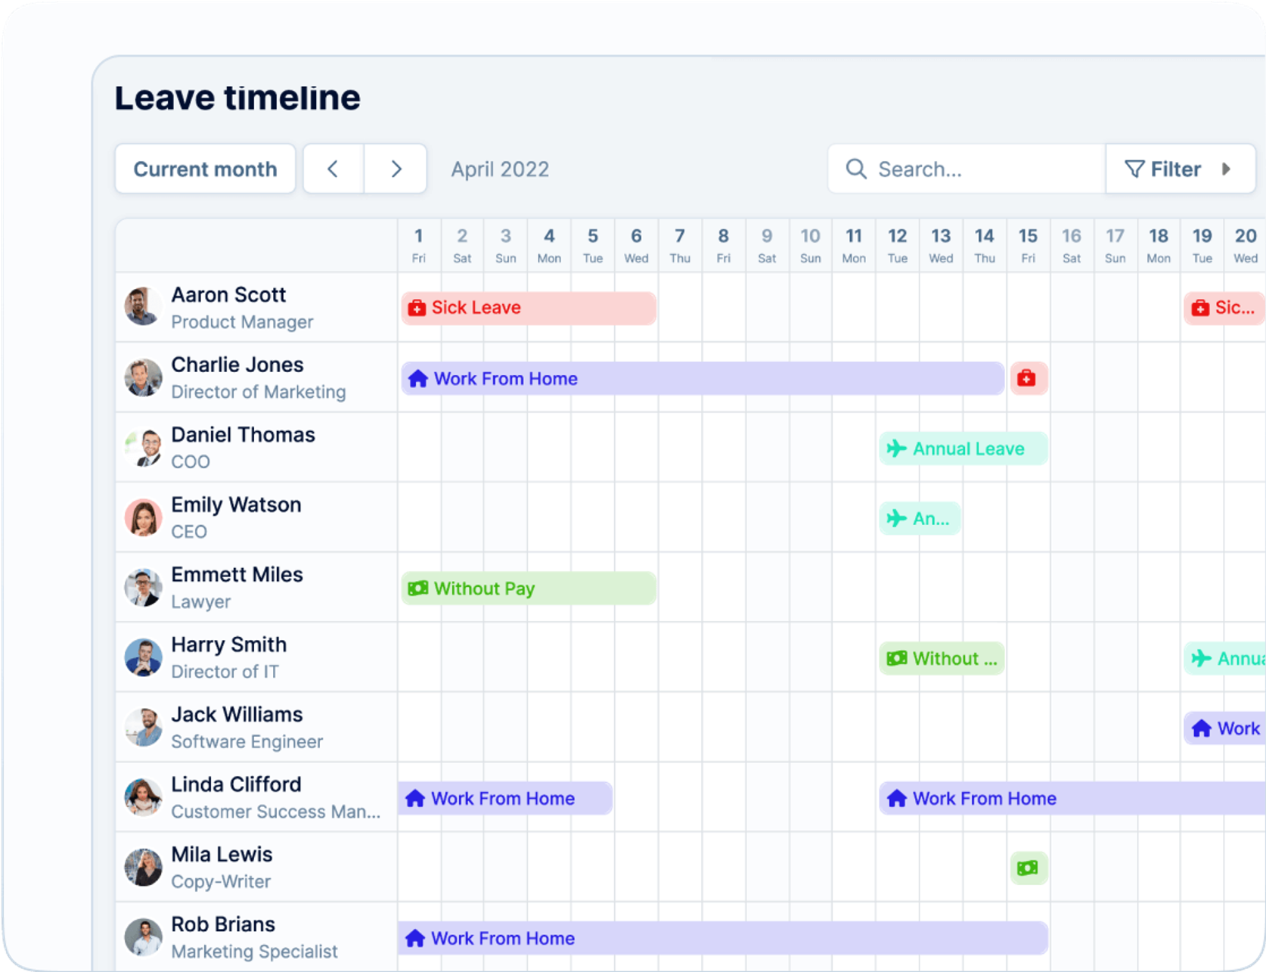This screenshot has height=972, width=1266.
Task: Click money icon in Emmett Miles' row
Action: click(x=418, y=588)
